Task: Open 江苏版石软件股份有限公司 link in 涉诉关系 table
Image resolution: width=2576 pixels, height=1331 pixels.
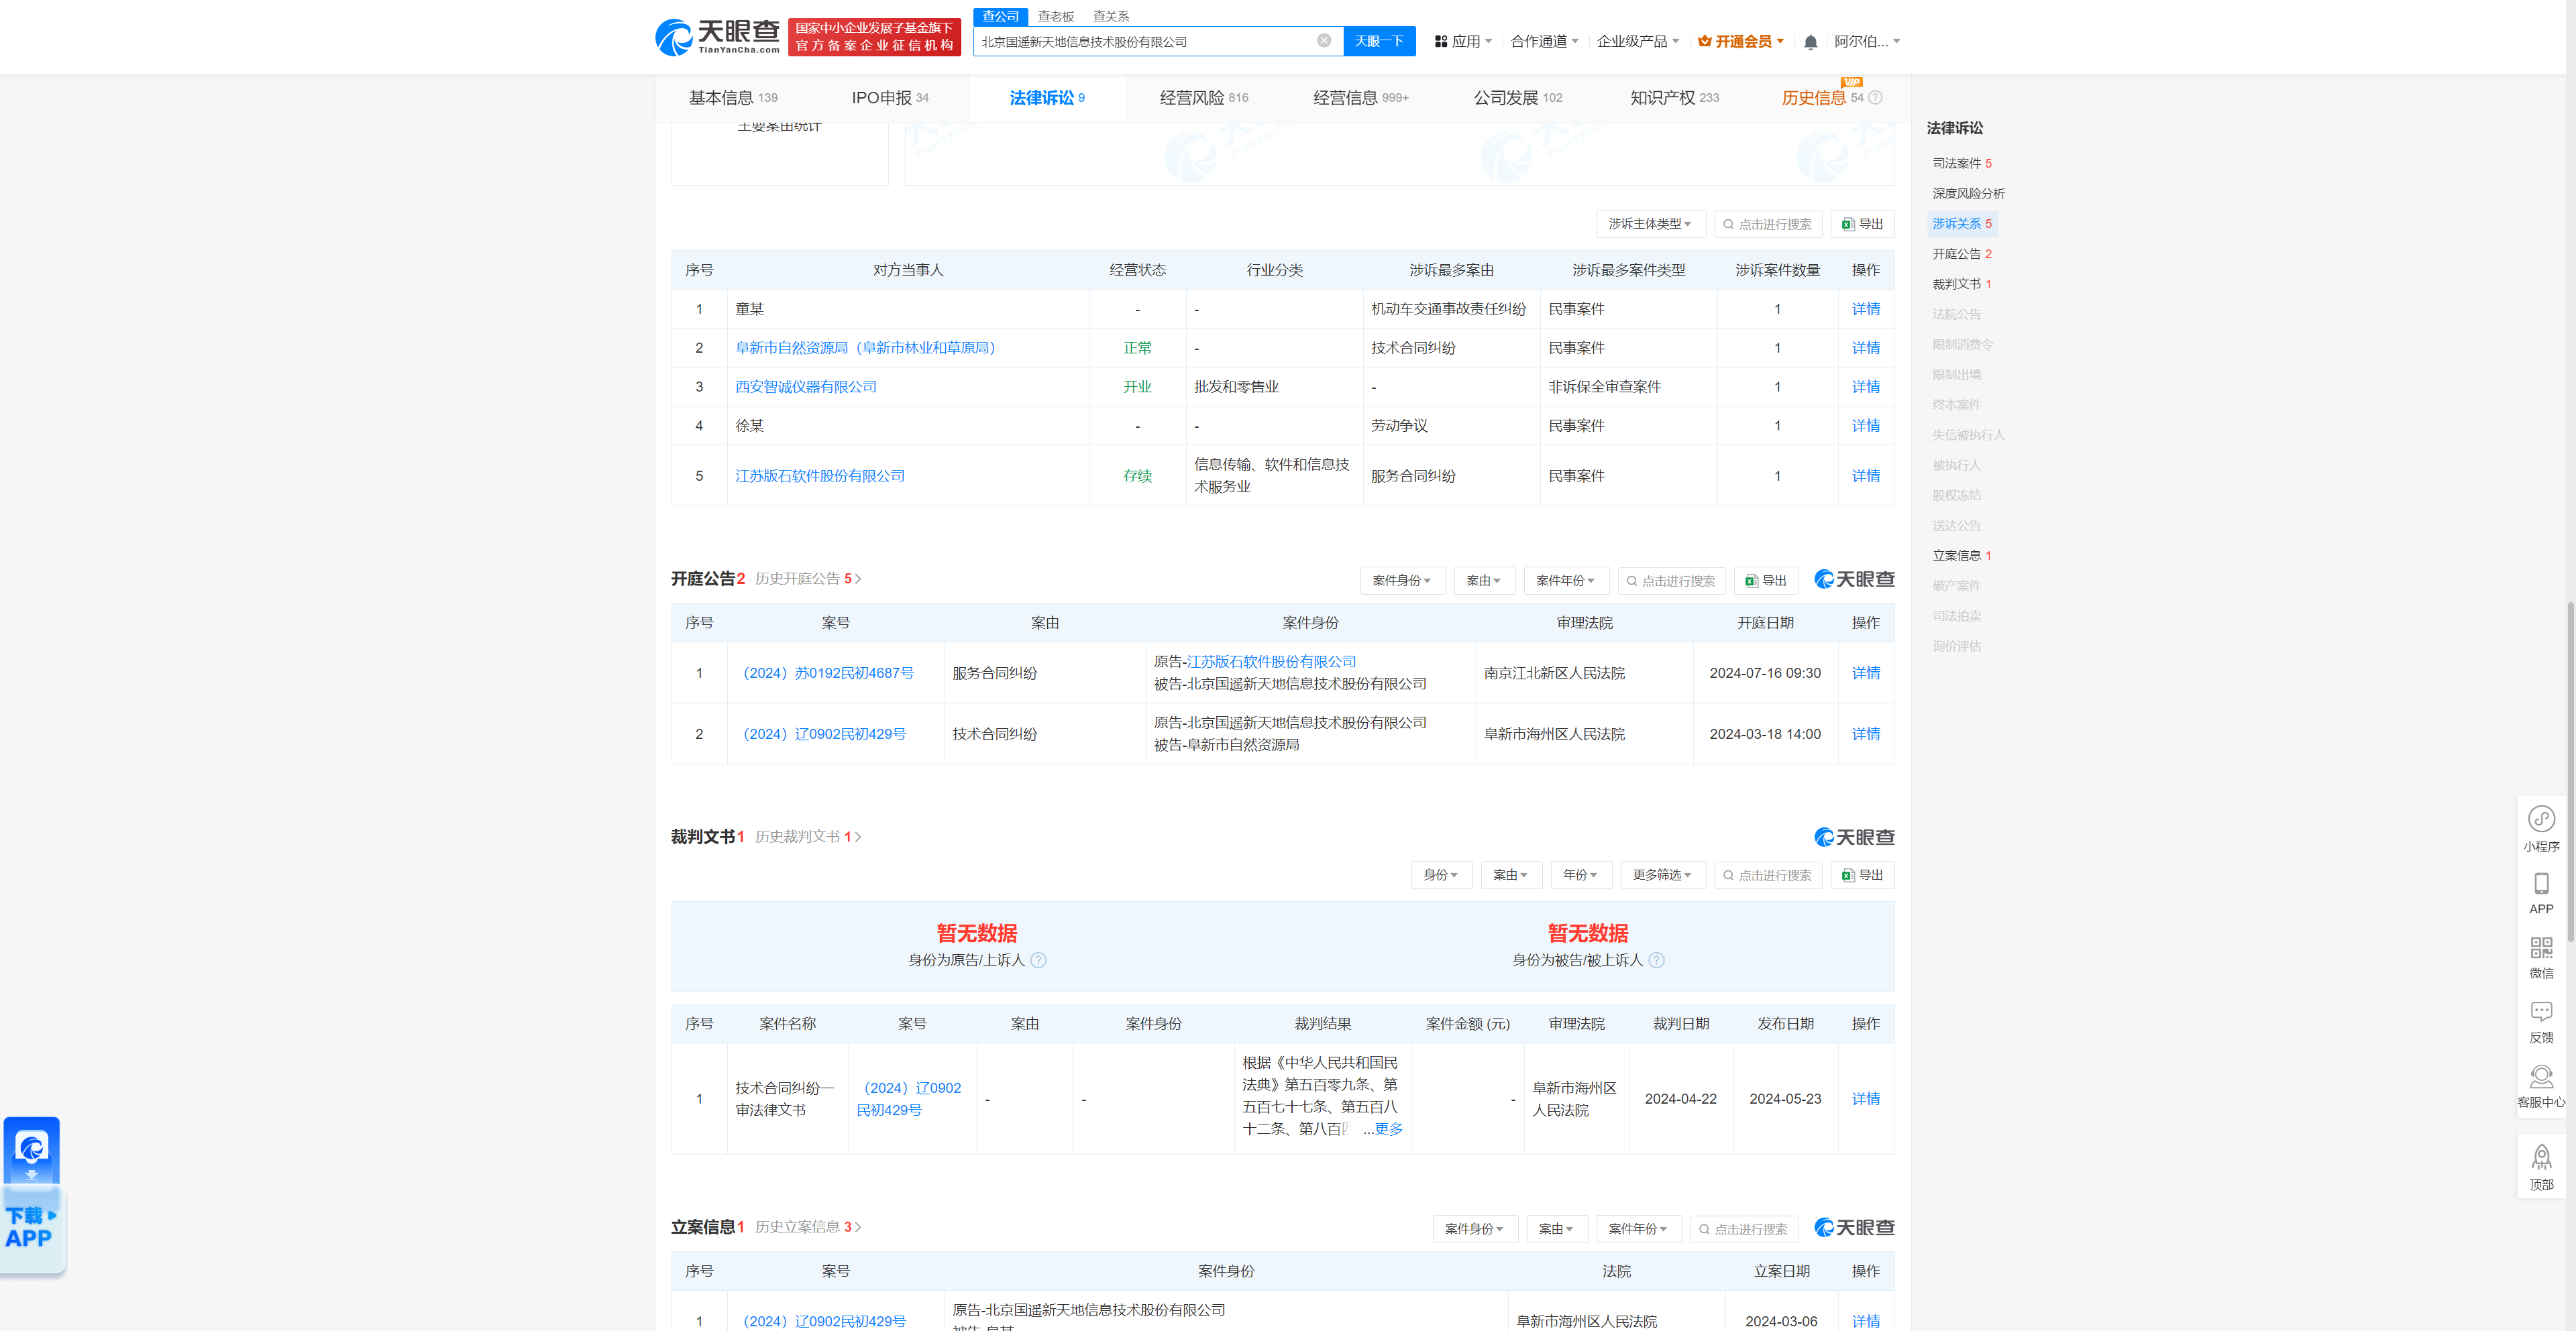Action: tap(820, 475)
